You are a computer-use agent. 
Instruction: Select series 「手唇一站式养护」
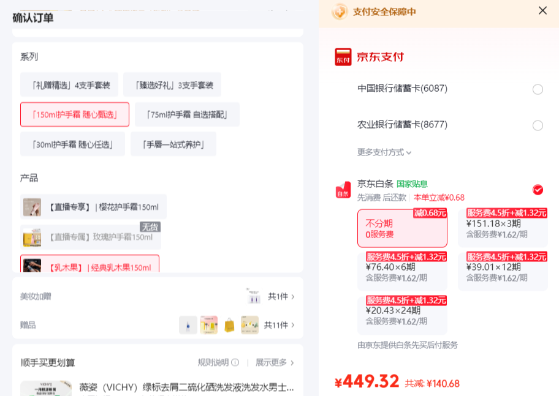tap(173, 144)
